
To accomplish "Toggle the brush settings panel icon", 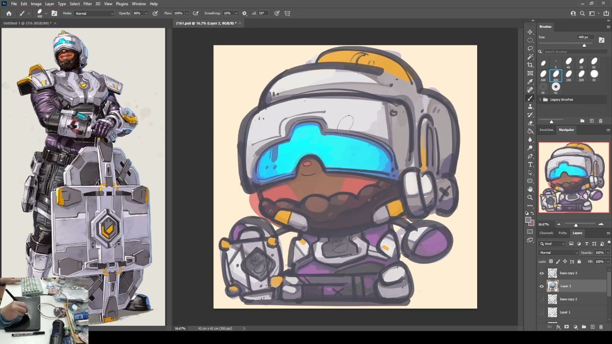I will [x=54, y=13].
